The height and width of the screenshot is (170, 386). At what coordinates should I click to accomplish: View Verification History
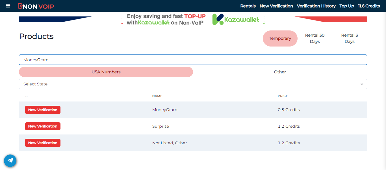point(316,6)
